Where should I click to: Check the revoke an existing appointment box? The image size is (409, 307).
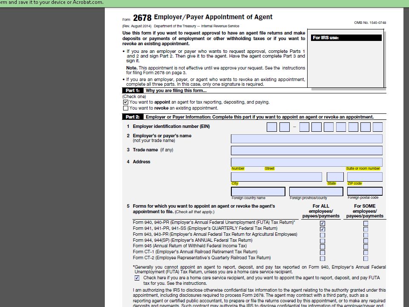(x=125, y=108)
